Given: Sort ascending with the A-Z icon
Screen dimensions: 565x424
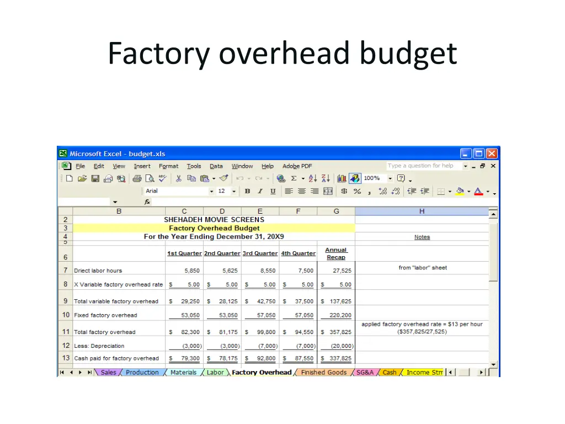Looking at the screenshot, I should tap(312, 178).
